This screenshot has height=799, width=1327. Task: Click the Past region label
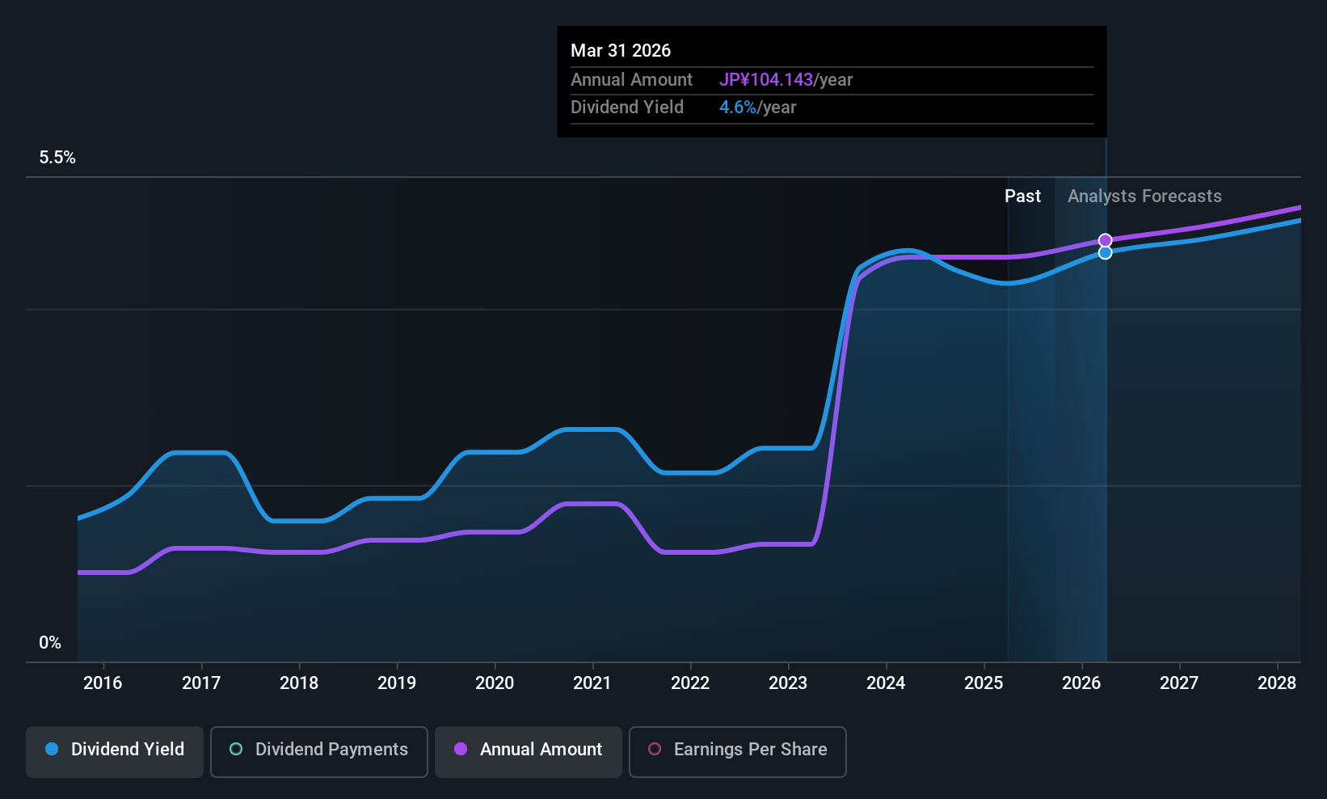pyautogui.click(x=1022, y=197)
